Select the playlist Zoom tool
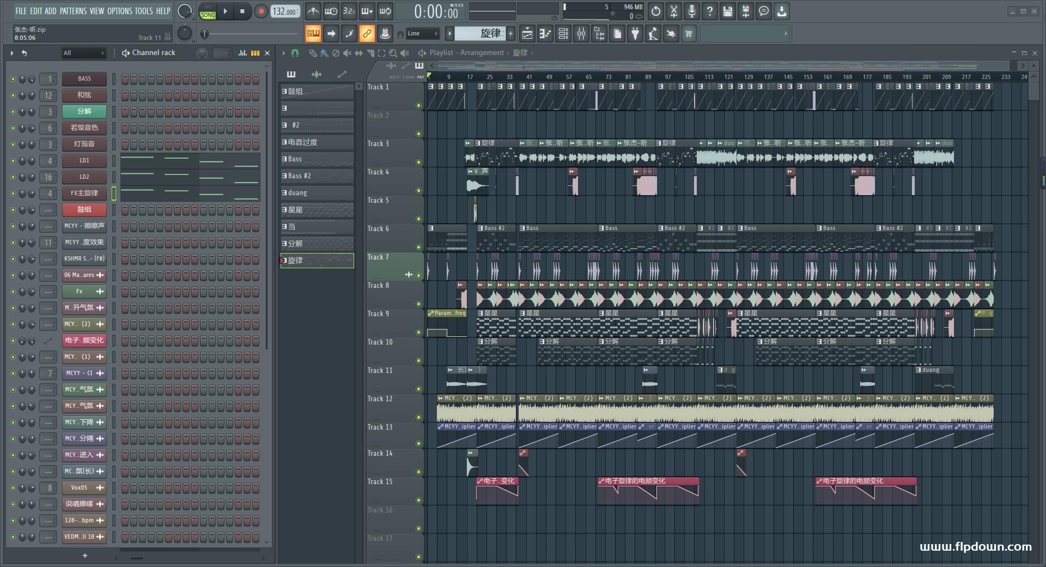Image resolution: width=1046 pixels, height=567 pixels. pyautogui.click(x=393, y=53)
